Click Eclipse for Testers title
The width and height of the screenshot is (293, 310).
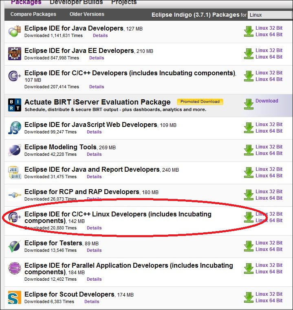pos(53,243)
